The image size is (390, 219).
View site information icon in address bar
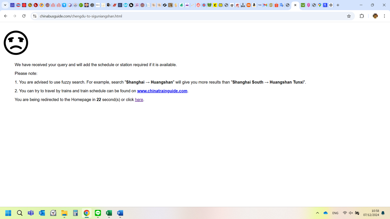point(35,16)
